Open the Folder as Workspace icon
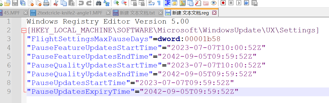 (x=206, y=3)
